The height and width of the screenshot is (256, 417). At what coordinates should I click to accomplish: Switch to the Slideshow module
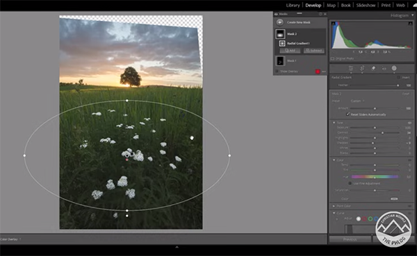click(366, 5)
